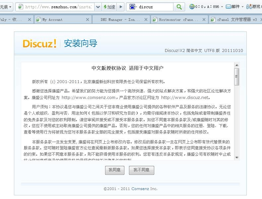
Task: Click the Discuz!X2 简体中文 UTF8 version text
Action: tap(204, 51)
